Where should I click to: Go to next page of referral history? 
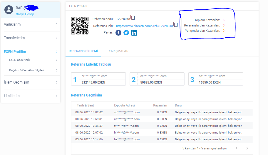[247, 148]
